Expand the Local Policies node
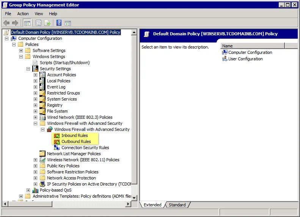The width and height of the screenshot is (300, 217). [x=35, y=81]
